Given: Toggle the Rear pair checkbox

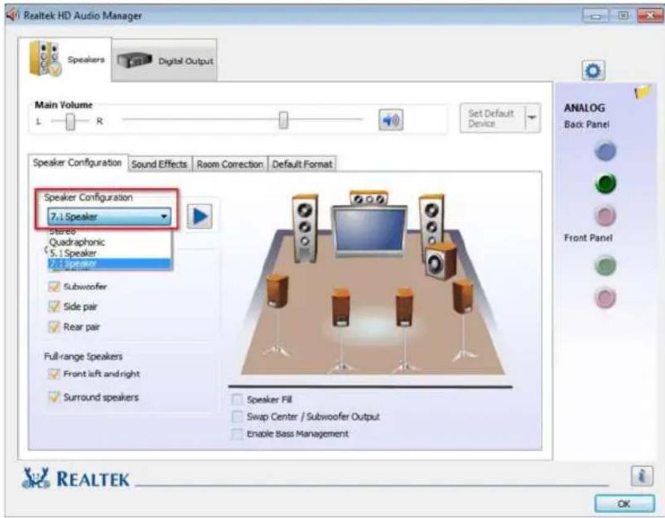Looking at the screenshot, I should click(54, 327).
